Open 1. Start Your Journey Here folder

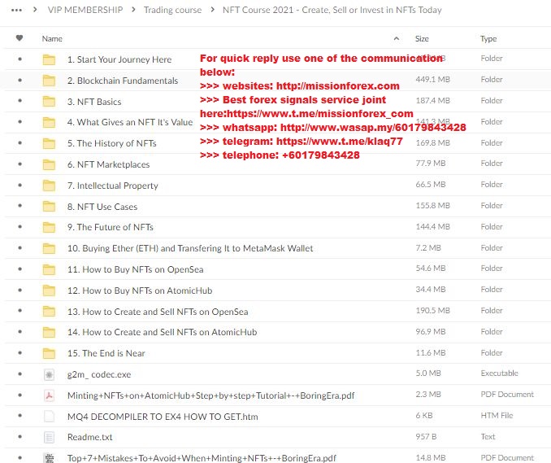119,59
